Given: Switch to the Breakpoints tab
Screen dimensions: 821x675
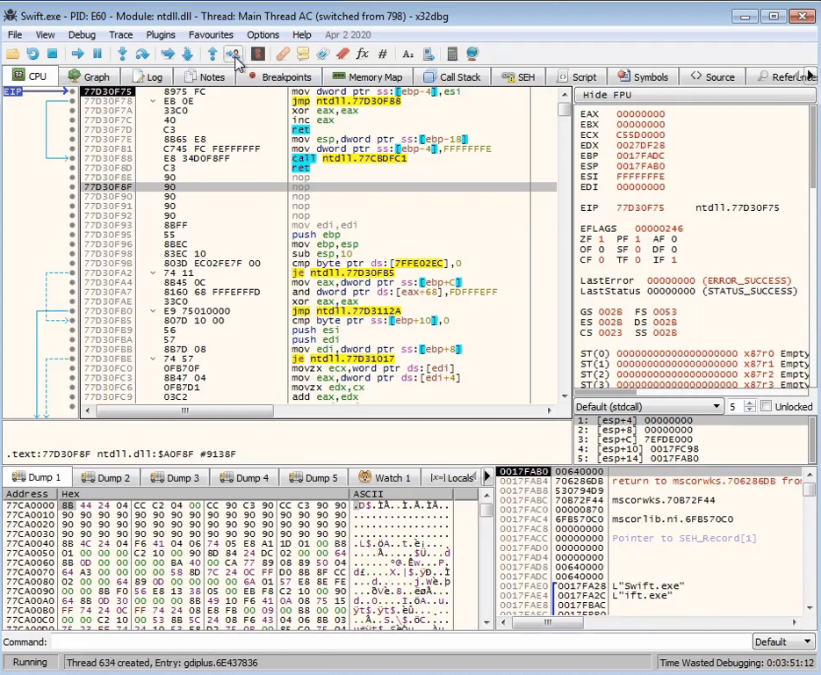Looking at the screenshot, I should click(279, 77).
